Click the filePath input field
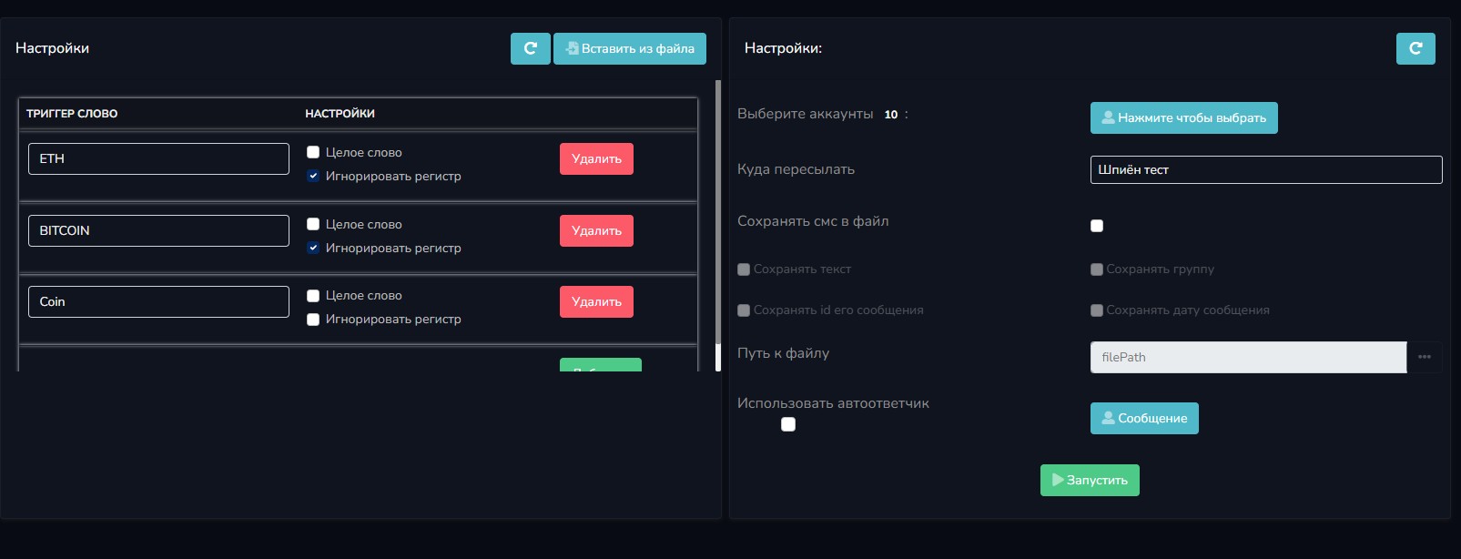 1248,357
